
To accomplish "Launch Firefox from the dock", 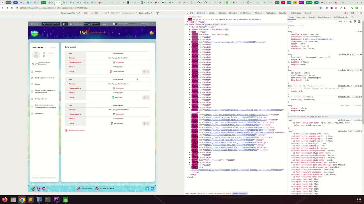I will point(5,200).
